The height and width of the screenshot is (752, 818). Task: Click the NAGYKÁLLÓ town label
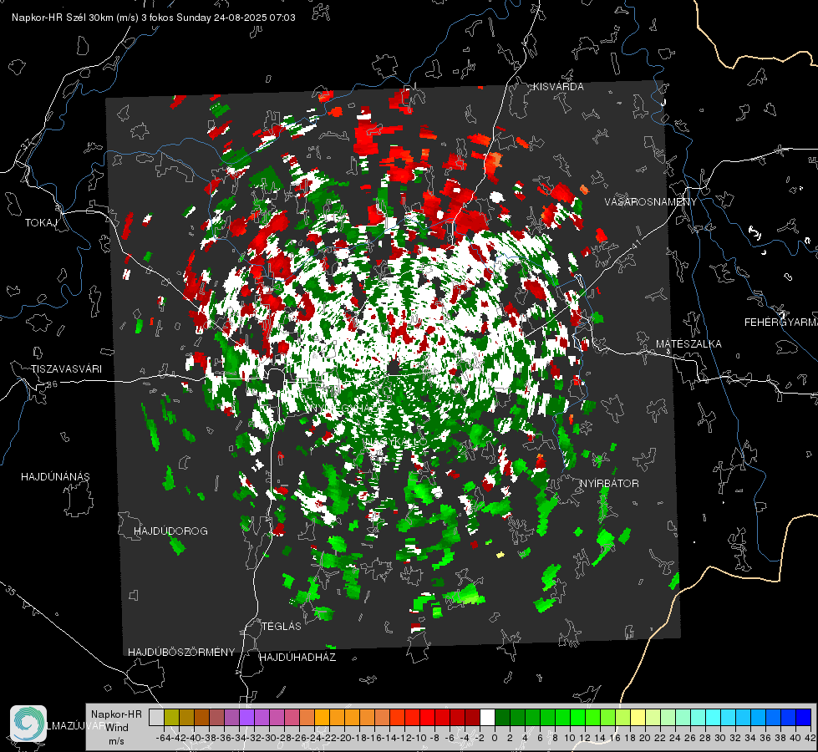pos(395,442)
